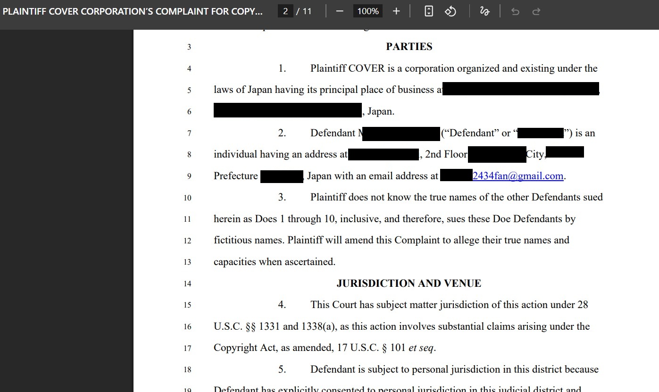659x392 pixels.
Task: Click "Japan with an email address at"
Action: [x=373, y=176]
